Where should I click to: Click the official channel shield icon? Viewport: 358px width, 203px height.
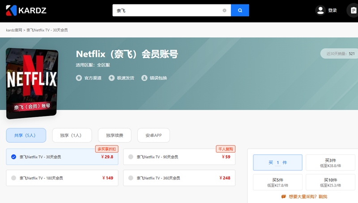point(79,78)
